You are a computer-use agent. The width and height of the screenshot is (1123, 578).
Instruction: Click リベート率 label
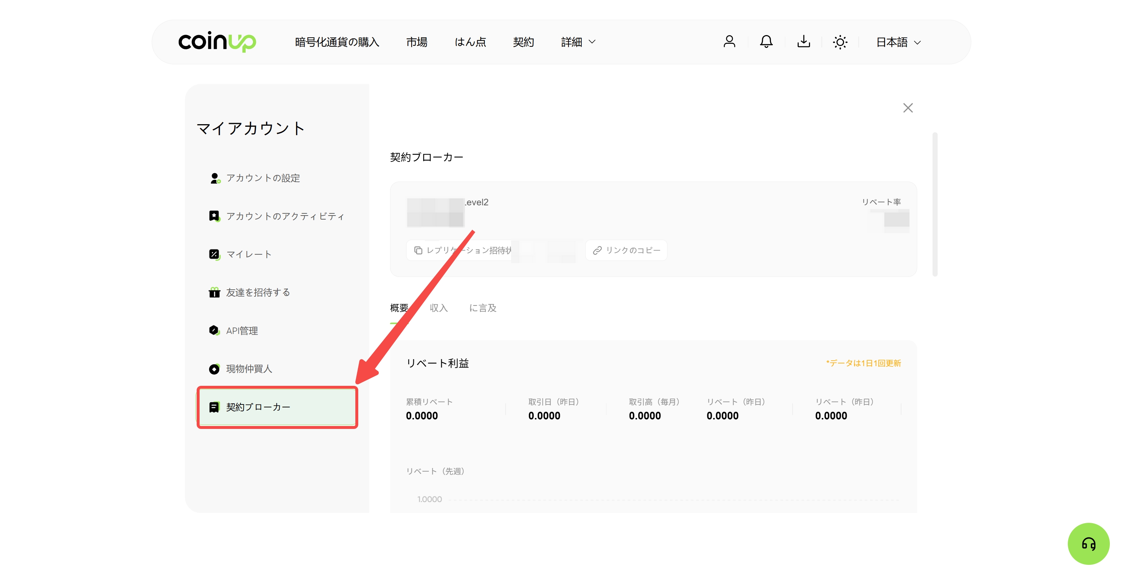point(881,202)
